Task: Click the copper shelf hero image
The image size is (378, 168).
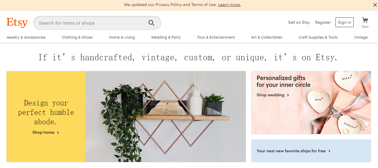Action: [165, 117]
